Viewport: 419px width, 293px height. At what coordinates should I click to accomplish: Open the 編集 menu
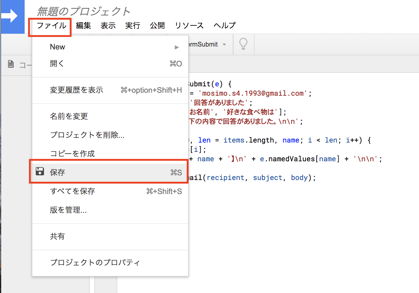click(83, 26)
